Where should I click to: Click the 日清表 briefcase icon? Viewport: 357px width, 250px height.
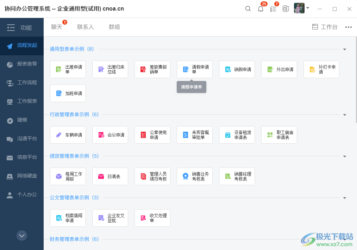click(101, 176)
